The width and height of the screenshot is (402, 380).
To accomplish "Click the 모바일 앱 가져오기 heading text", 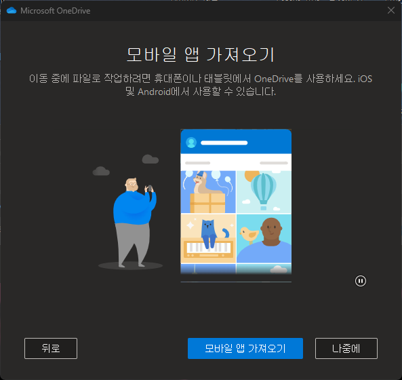I will point(201,55).
